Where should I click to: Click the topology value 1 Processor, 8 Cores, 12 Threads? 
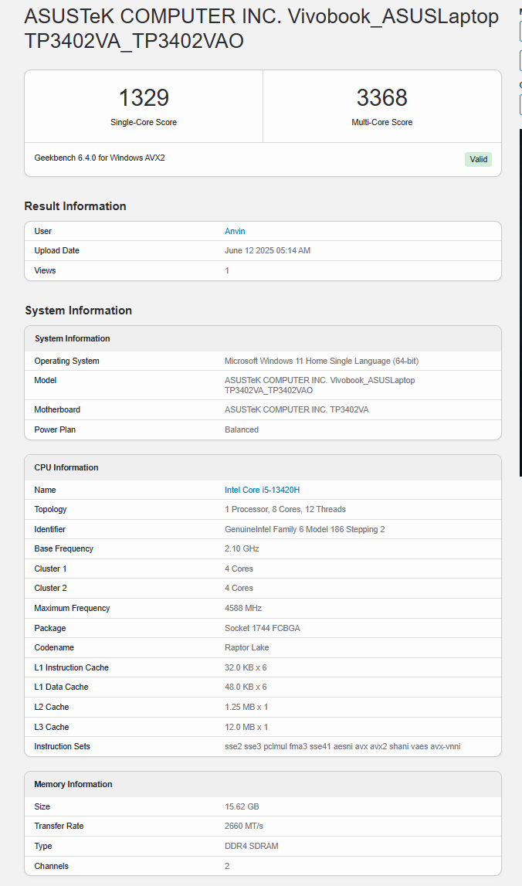point(285,509)
